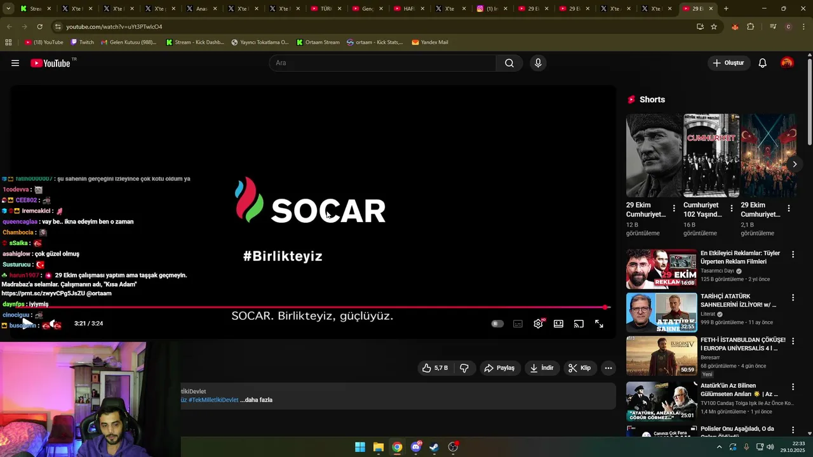Image resolution: width=813 pixels, height=457 pixels.
Task: Click the search magnifier button
Action: (509, 63)
